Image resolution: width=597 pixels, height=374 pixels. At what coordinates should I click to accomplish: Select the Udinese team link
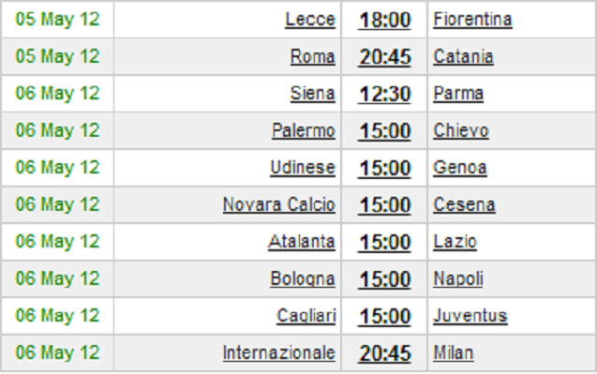coord(303,167)
